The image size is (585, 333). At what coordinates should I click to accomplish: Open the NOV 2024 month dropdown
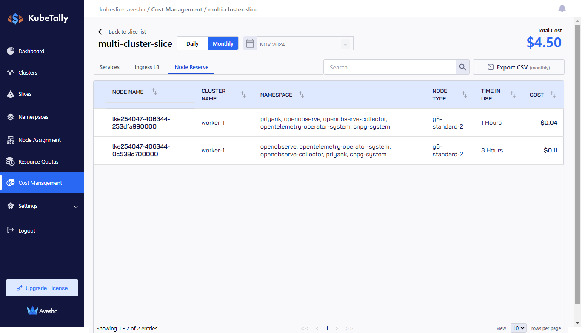coord(305,44)
